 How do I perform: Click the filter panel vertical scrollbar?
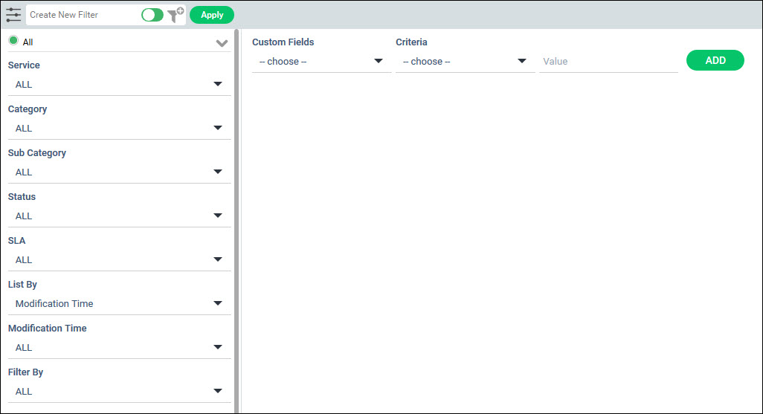coord(236,223)
